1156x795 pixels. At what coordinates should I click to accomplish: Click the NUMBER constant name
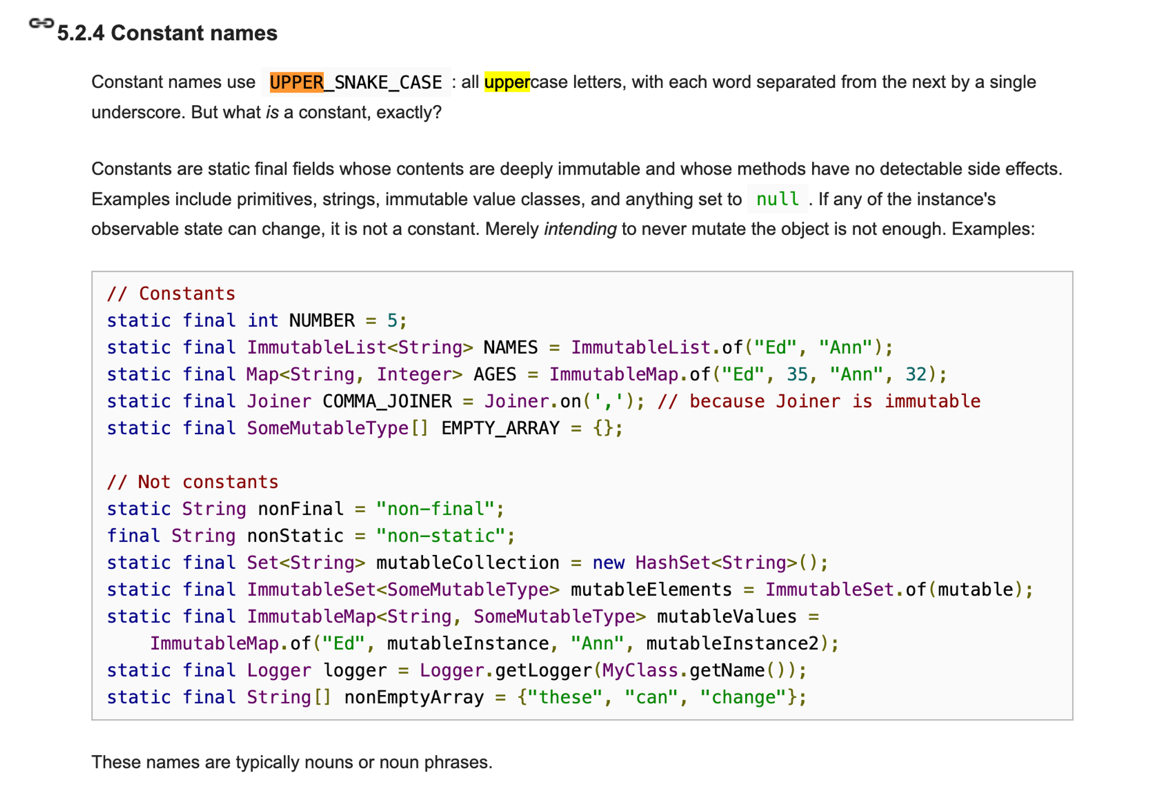[322, 320]
